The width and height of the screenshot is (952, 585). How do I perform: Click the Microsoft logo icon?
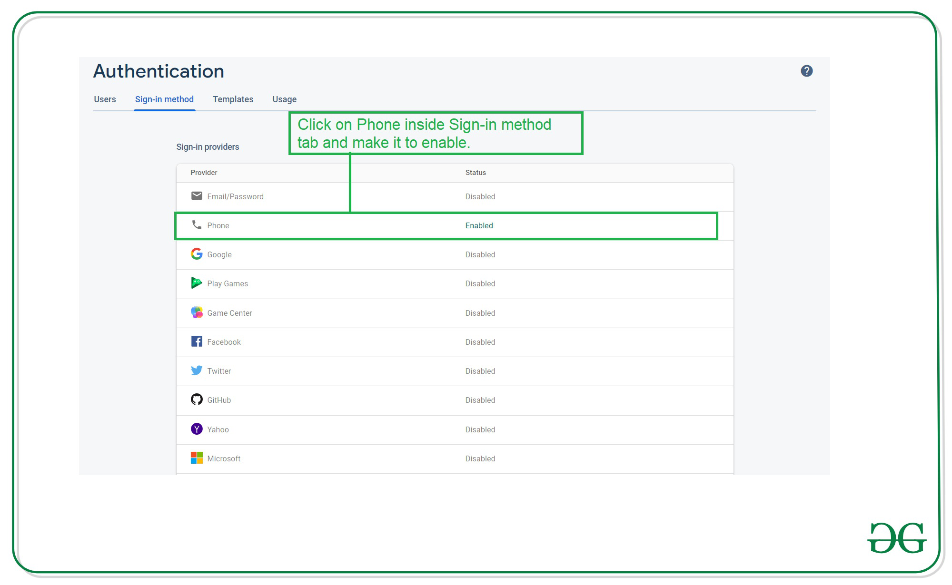coord(197,458)
